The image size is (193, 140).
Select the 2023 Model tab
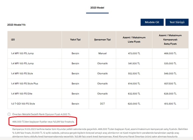pos(97,8)
